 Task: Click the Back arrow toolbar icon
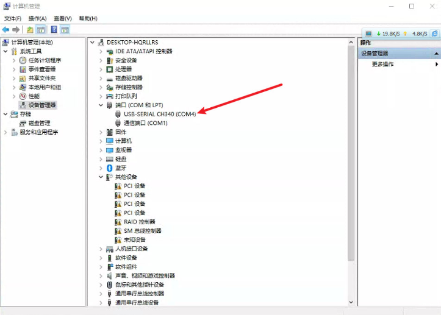pos(5,29)
